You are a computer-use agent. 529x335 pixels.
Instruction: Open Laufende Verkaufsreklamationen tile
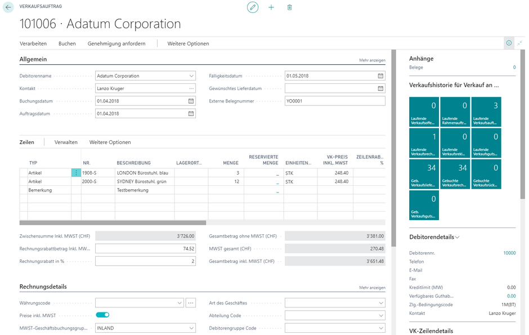(455, 143)
